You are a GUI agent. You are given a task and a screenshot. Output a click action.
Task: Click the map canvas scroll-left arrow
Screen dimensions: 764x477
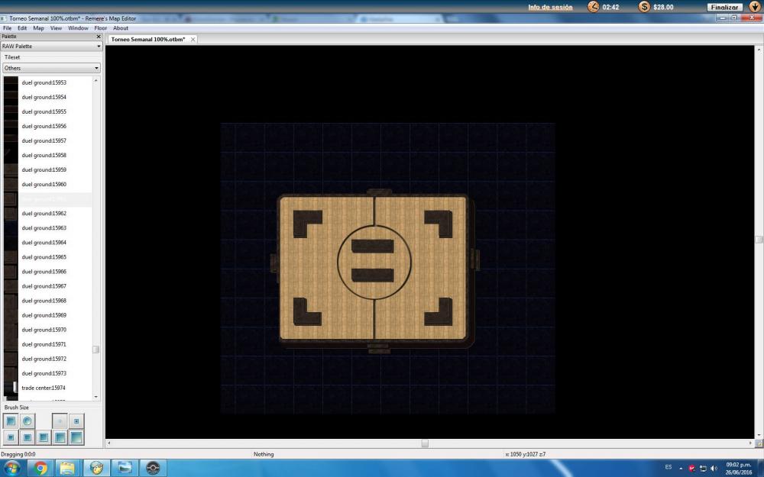pyautogui.click(x=108, y=443)
